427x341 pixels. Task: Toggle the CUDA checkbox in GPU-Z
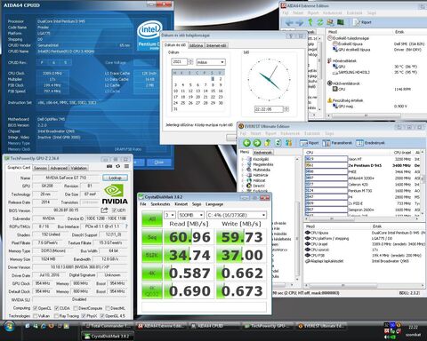[56, 308]
